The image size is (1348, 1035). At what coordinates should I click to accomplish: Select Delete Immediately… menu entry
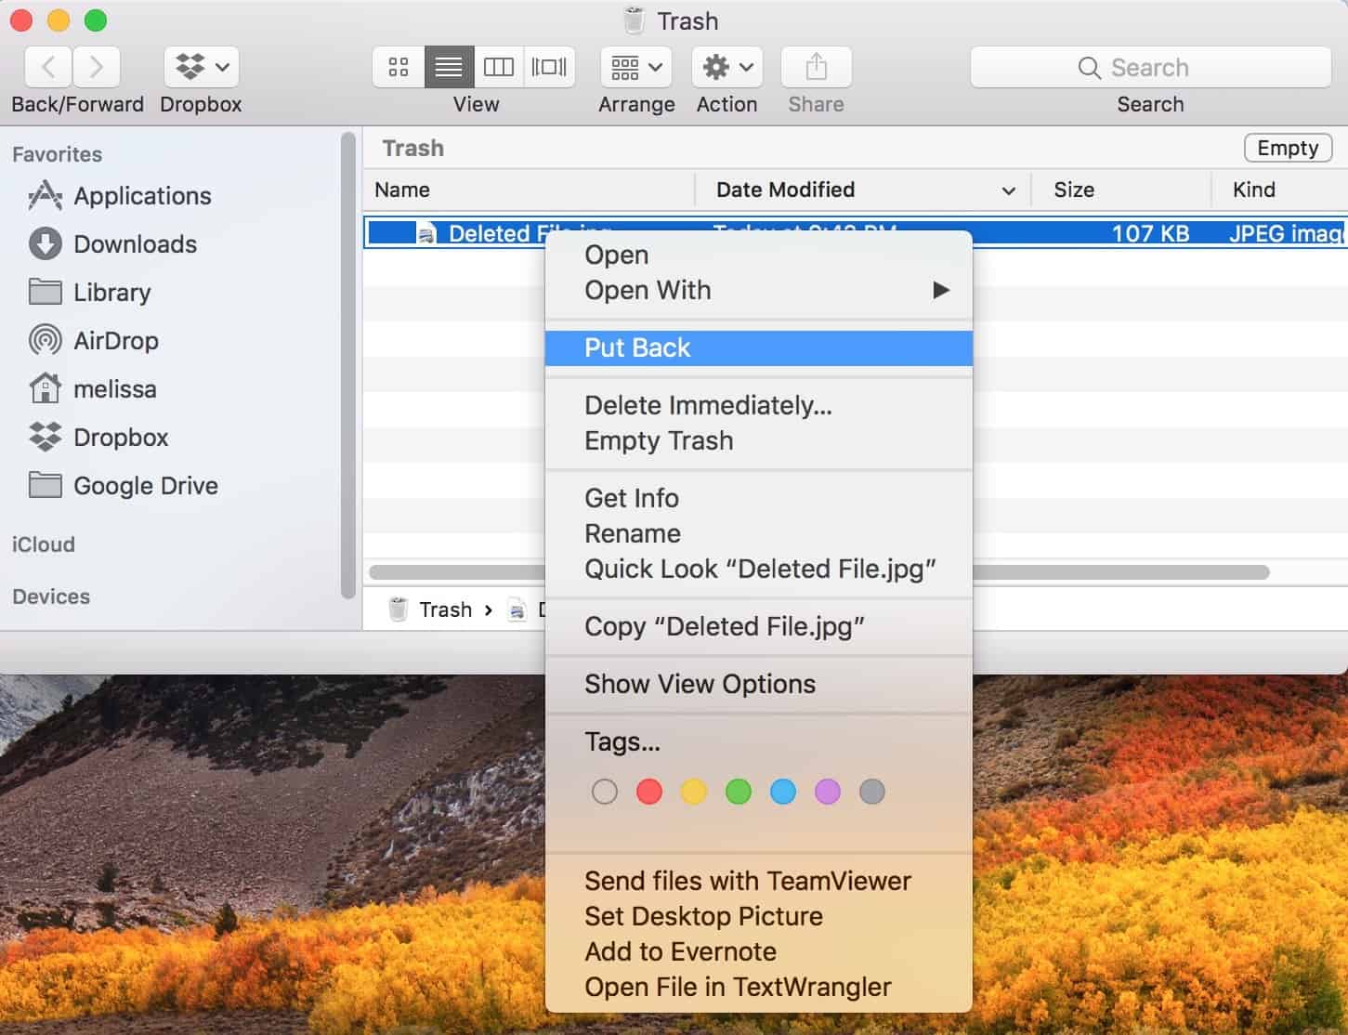pyautogui.click(x=708, y=405)
